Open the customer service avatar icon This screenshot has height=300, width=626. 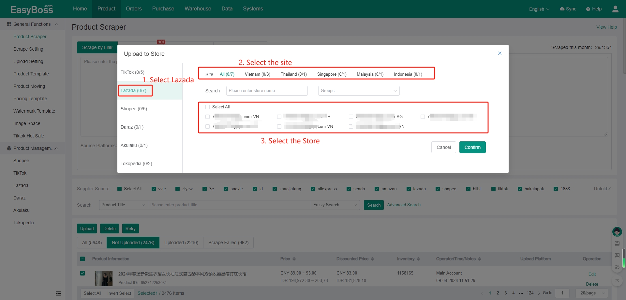click(x=617, y=232)
